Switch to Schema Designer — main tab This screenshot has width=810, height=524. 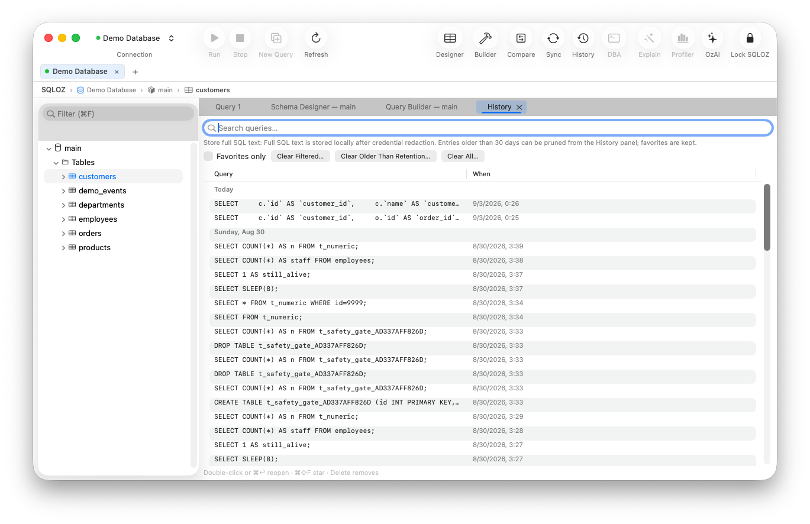coord(313,107)
